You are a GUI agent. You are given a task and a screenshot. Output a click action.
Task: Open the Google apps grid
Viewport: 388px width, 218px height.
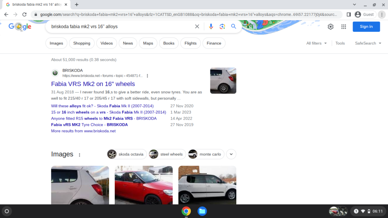(x=344, y=27)
